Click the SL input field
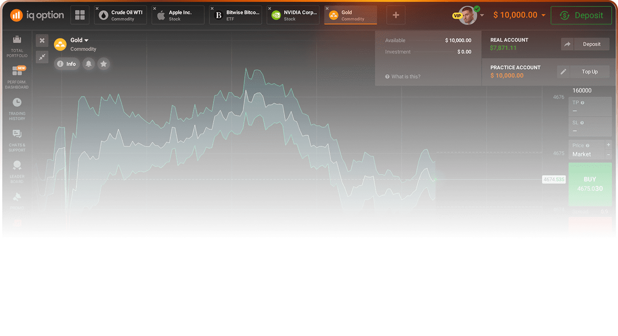The height and width of the screenshot is (336, 618). coord(590,126)
